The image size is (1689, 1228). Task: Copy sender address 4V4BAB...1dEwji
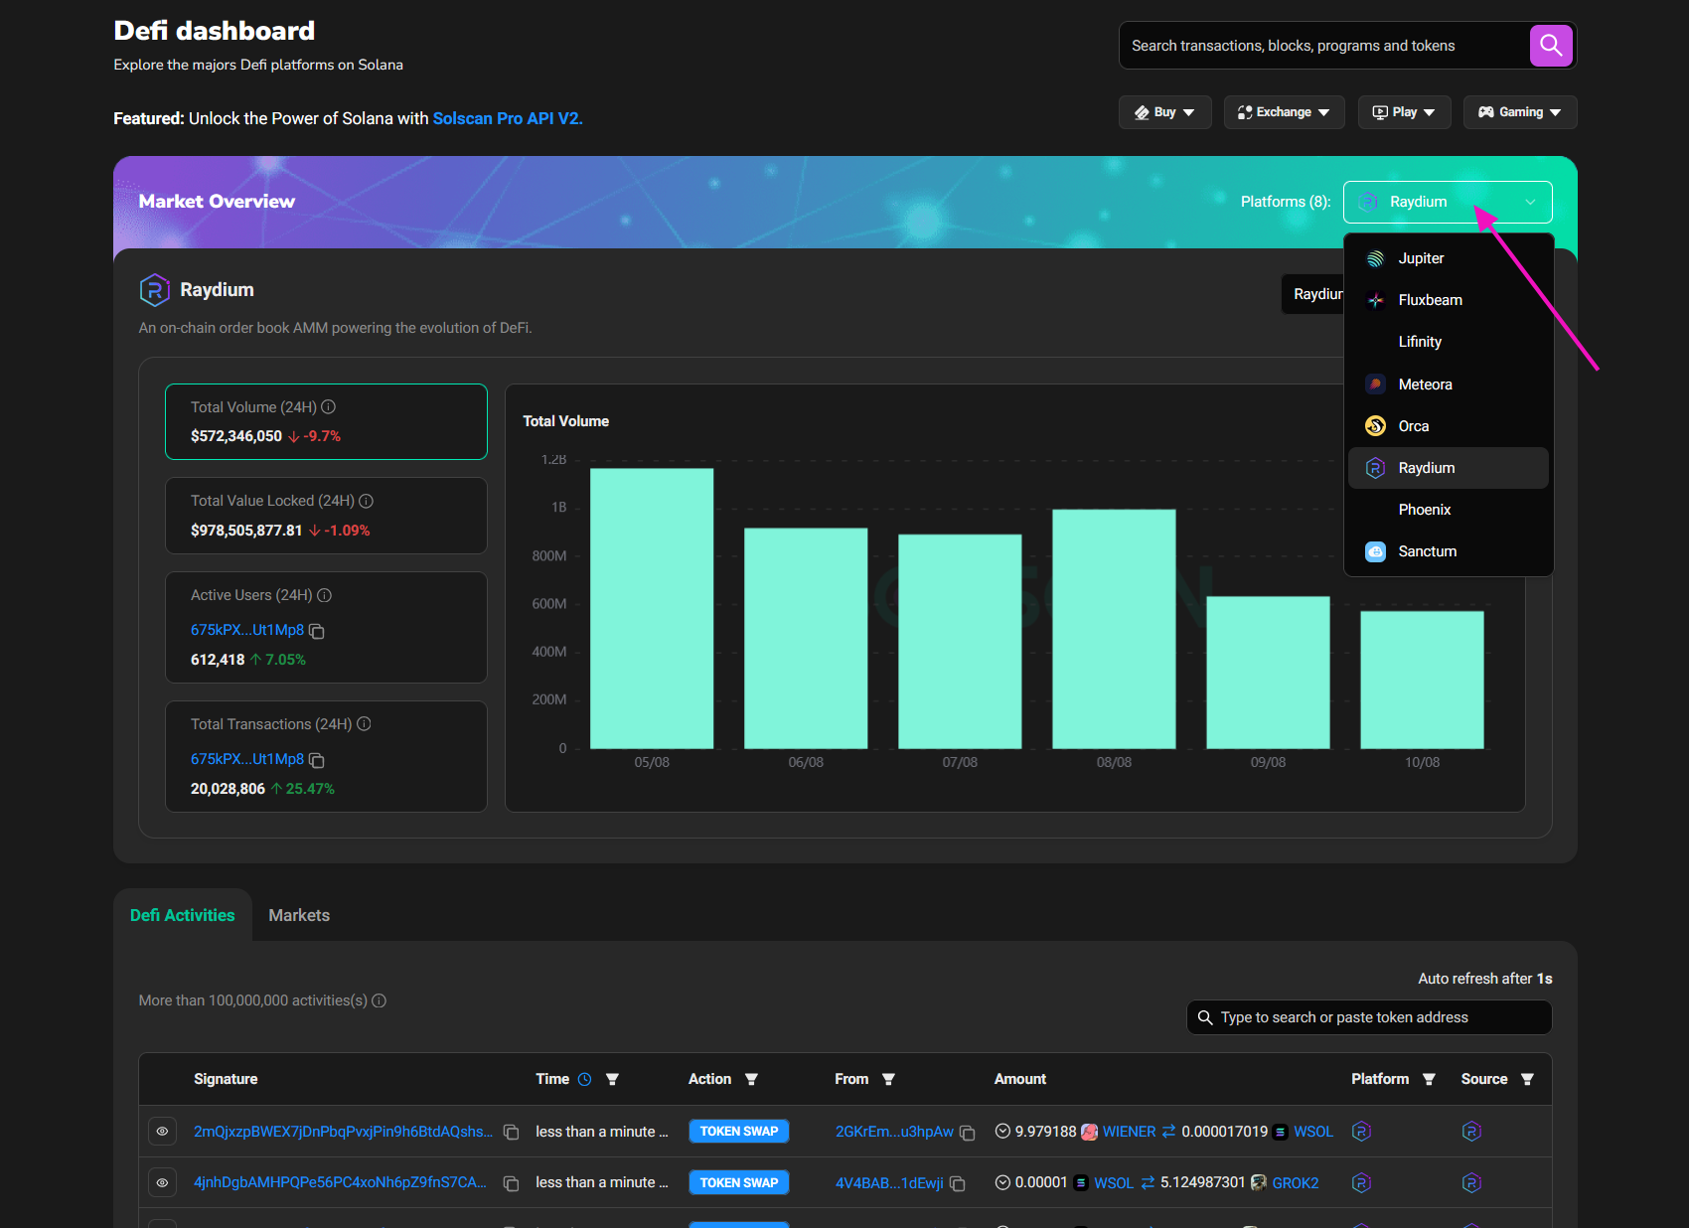[x=958, y=1184]
